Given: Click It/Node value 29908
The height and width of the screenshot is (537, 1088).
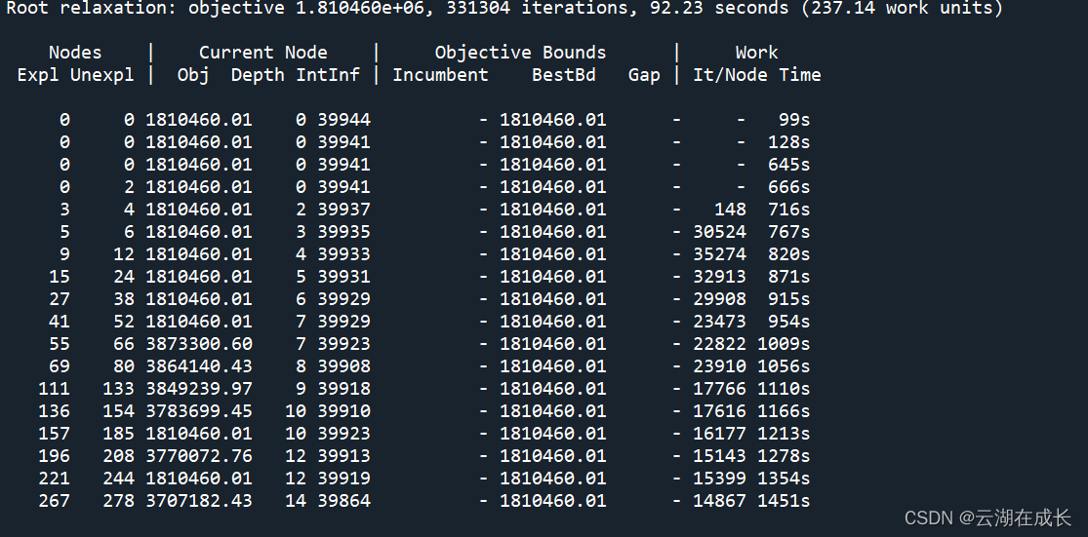Looking at the screenshot, I should pos(719,298).
